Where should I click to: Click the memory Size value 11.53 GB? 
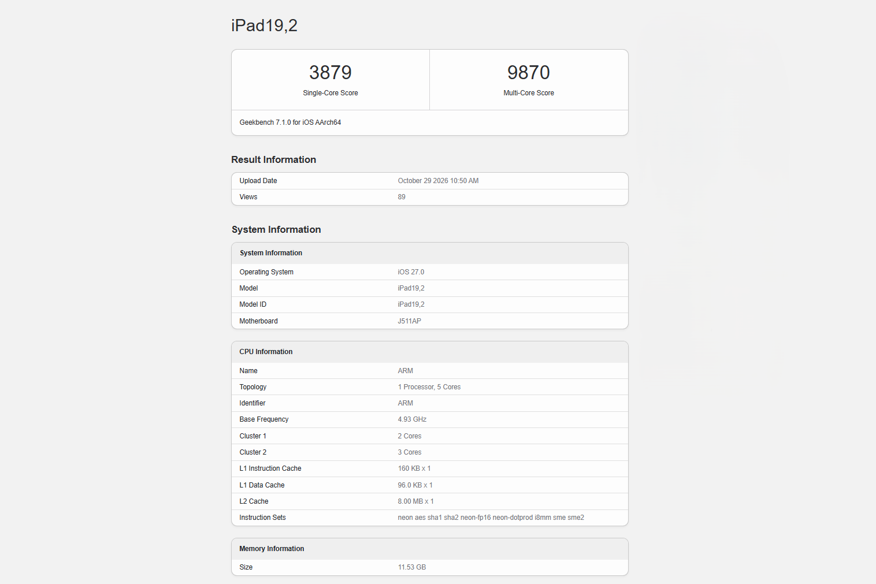tap(412, 567)
